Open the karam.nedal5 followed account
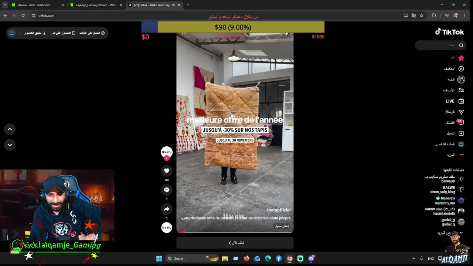 coord(445,211)
